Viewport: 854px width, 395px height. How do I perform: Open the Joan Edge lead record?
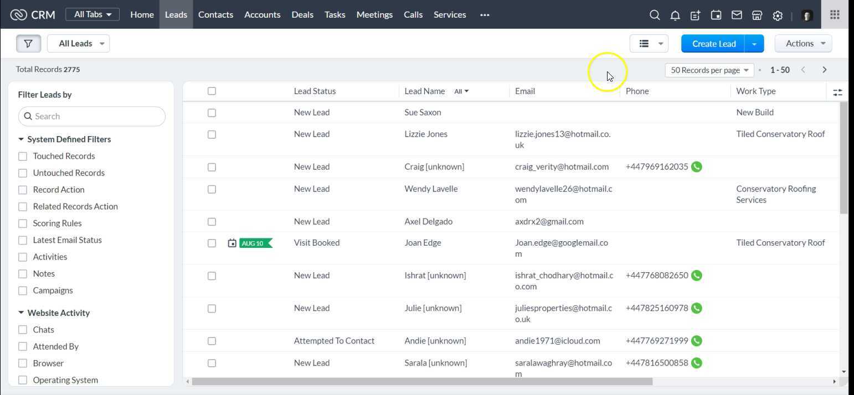pos(423,243)
